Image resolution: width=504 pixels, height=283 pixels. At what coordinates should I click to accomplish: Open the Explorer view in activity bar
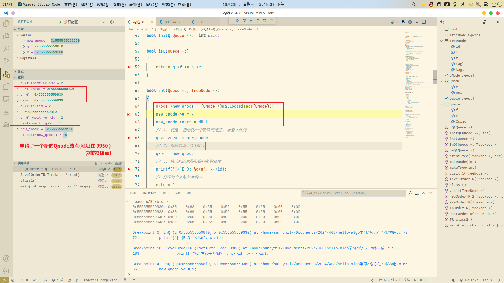pyautogui.click(x=6, y=24)
